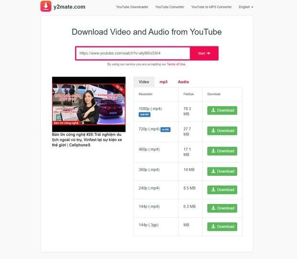The width and height of the screenshot is (297, 259).
Task: Download the 720p mp4 video
Action: [x=222, y=130]
